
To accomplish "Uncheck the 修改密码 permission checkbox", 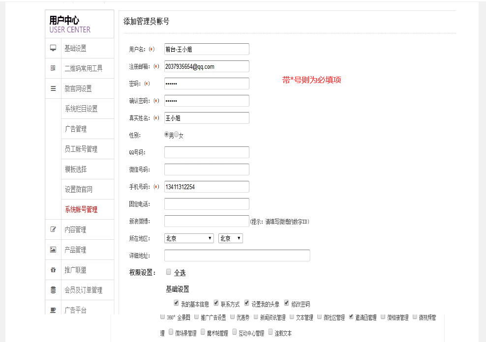I will [286, 303].
